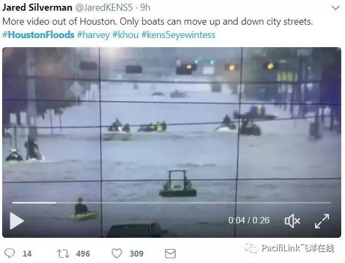The height and width of the screenshot is (263, 345).
Task: Open the #kens5eyewintess hashtag link
Action: (x=178, y=35)
